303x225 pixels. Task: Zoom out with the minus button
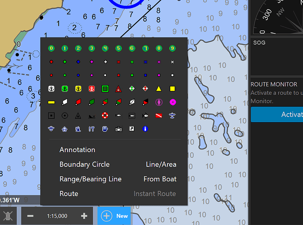[x=30, y=216]
